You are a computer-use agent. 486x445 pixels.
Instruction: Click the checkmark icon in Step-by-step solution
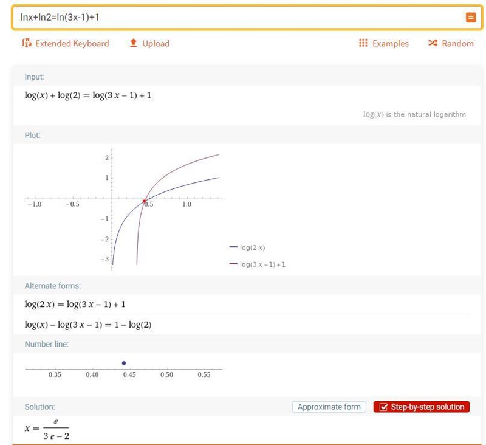pyautogui.click(x=383, y=407)
